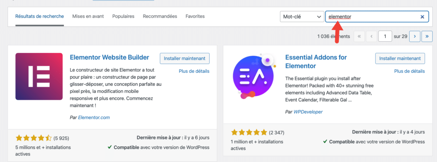Screen dimensions: 437x162
Task: Click the five-star rating of Essential Addons
Action: click(x=249, y=133)
